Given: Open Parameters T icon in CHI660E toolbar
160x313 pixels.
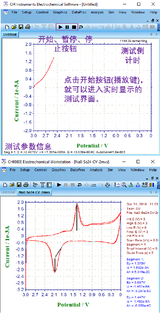Looking at the screenshot, I should point(42,185).
